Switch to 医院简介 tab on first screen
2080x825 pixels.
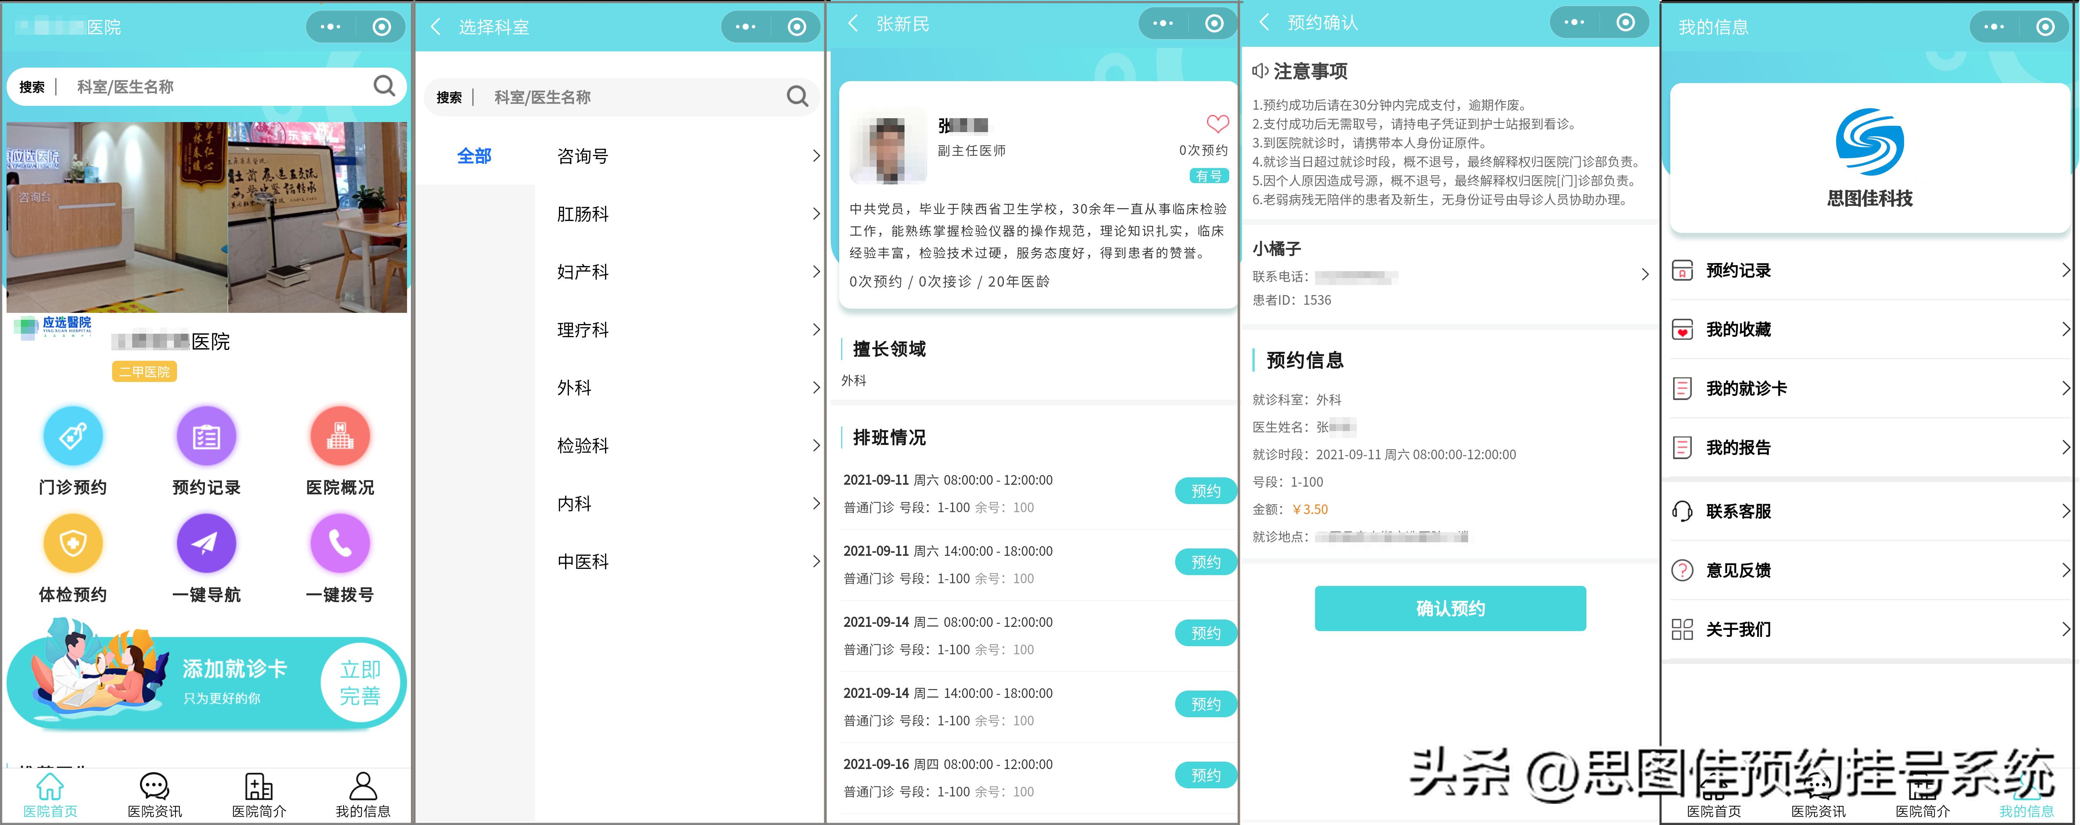[258, 795]
